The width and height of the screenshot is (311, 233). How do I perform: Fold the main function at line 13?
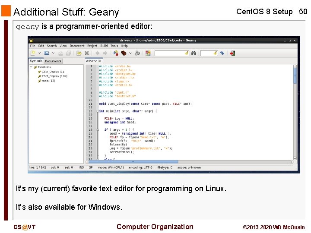tap(98, 111)
